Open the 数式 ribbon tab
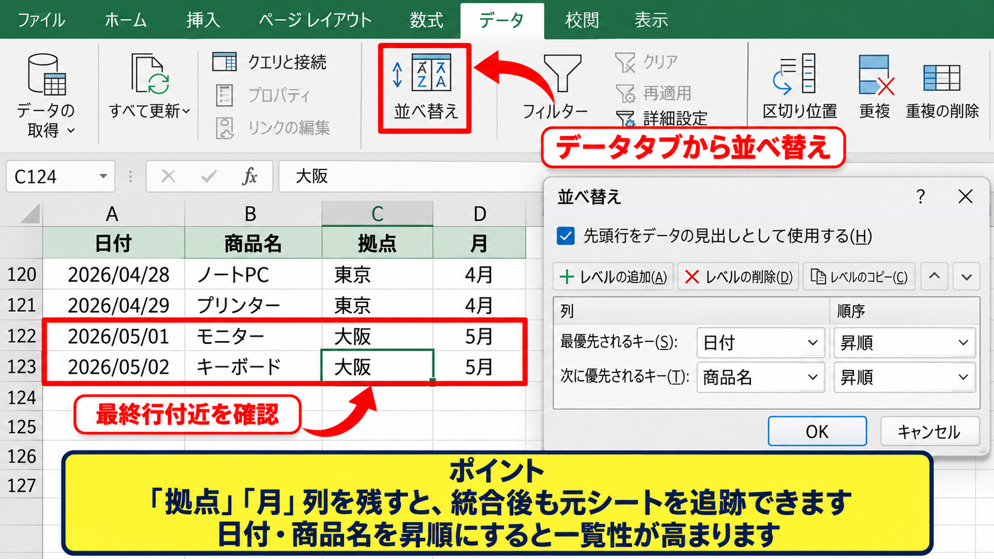The width and height of the screenshot is (994, 559). tap(426, 20)
